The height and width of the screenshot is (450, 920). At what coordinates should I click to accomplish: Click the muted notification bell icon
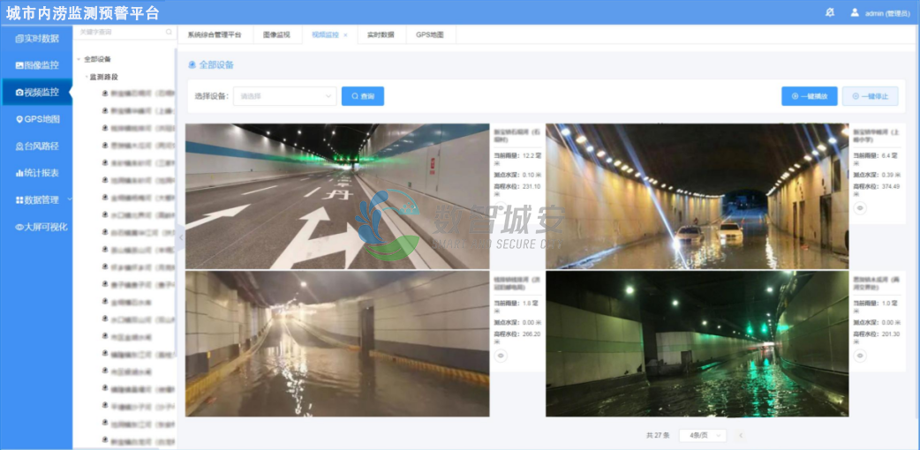pos(829,12)
